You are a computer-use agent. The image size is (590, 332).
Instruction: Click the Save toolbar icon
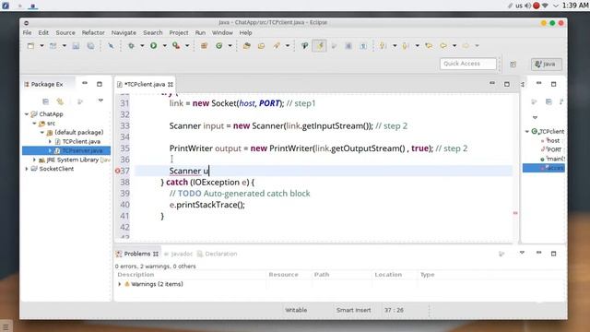[x=76, y=46]
